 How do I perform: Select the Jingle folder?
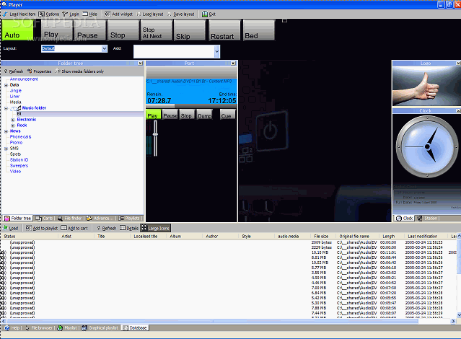point(16,91)
